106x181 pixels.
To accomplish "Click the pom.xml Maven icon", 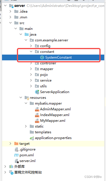I will (16, 155).
